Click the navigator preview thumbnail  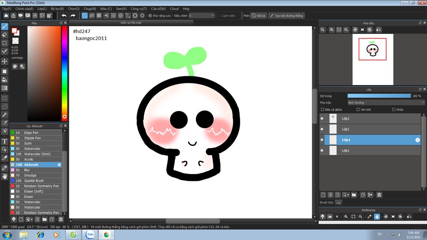[x=373, y=59]
